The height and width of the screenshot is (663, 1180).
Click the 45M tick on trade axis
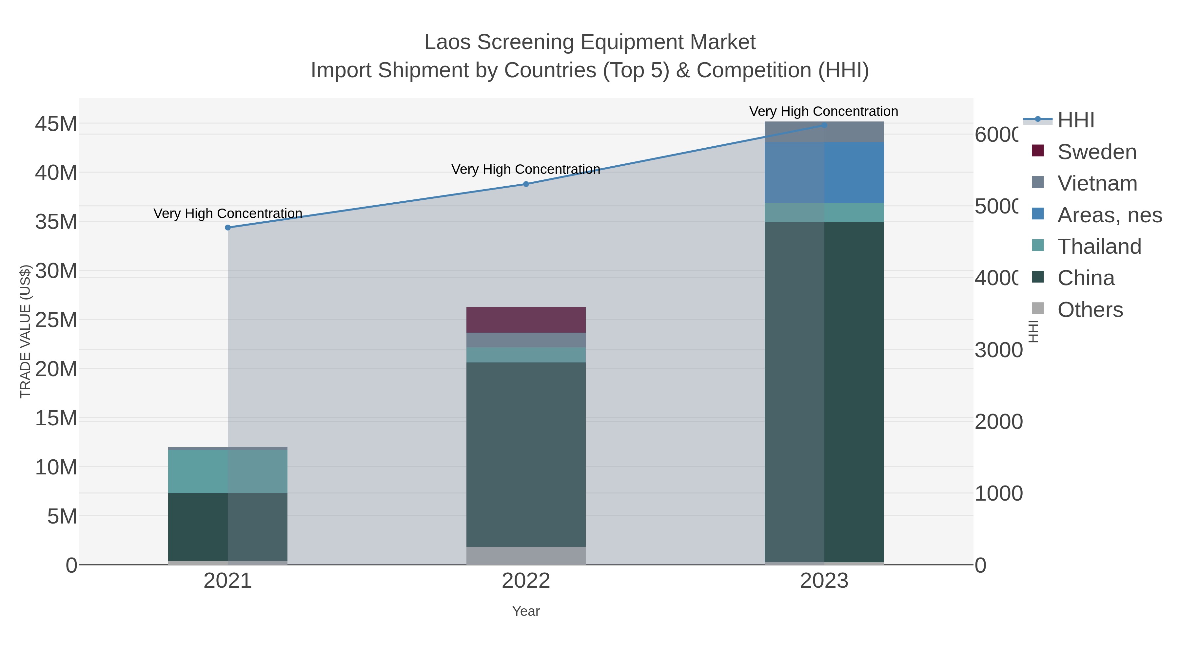pyautogui.click(x=56, y=124)
